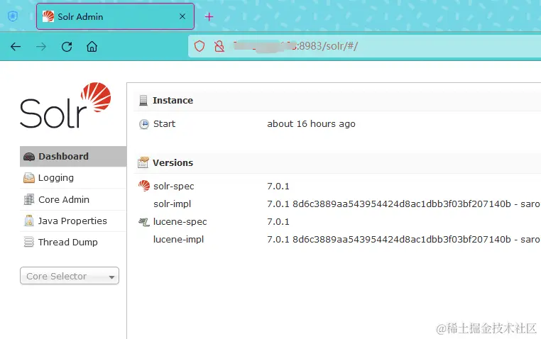Image resolution: width=541 pixels, height=339 pixels.
Task: Click the solr-spec label
Action: click(x=173, y=187)
